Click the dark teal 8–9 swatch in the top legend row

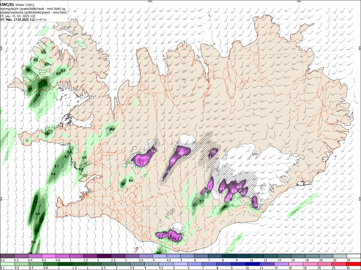click(229, 256)
